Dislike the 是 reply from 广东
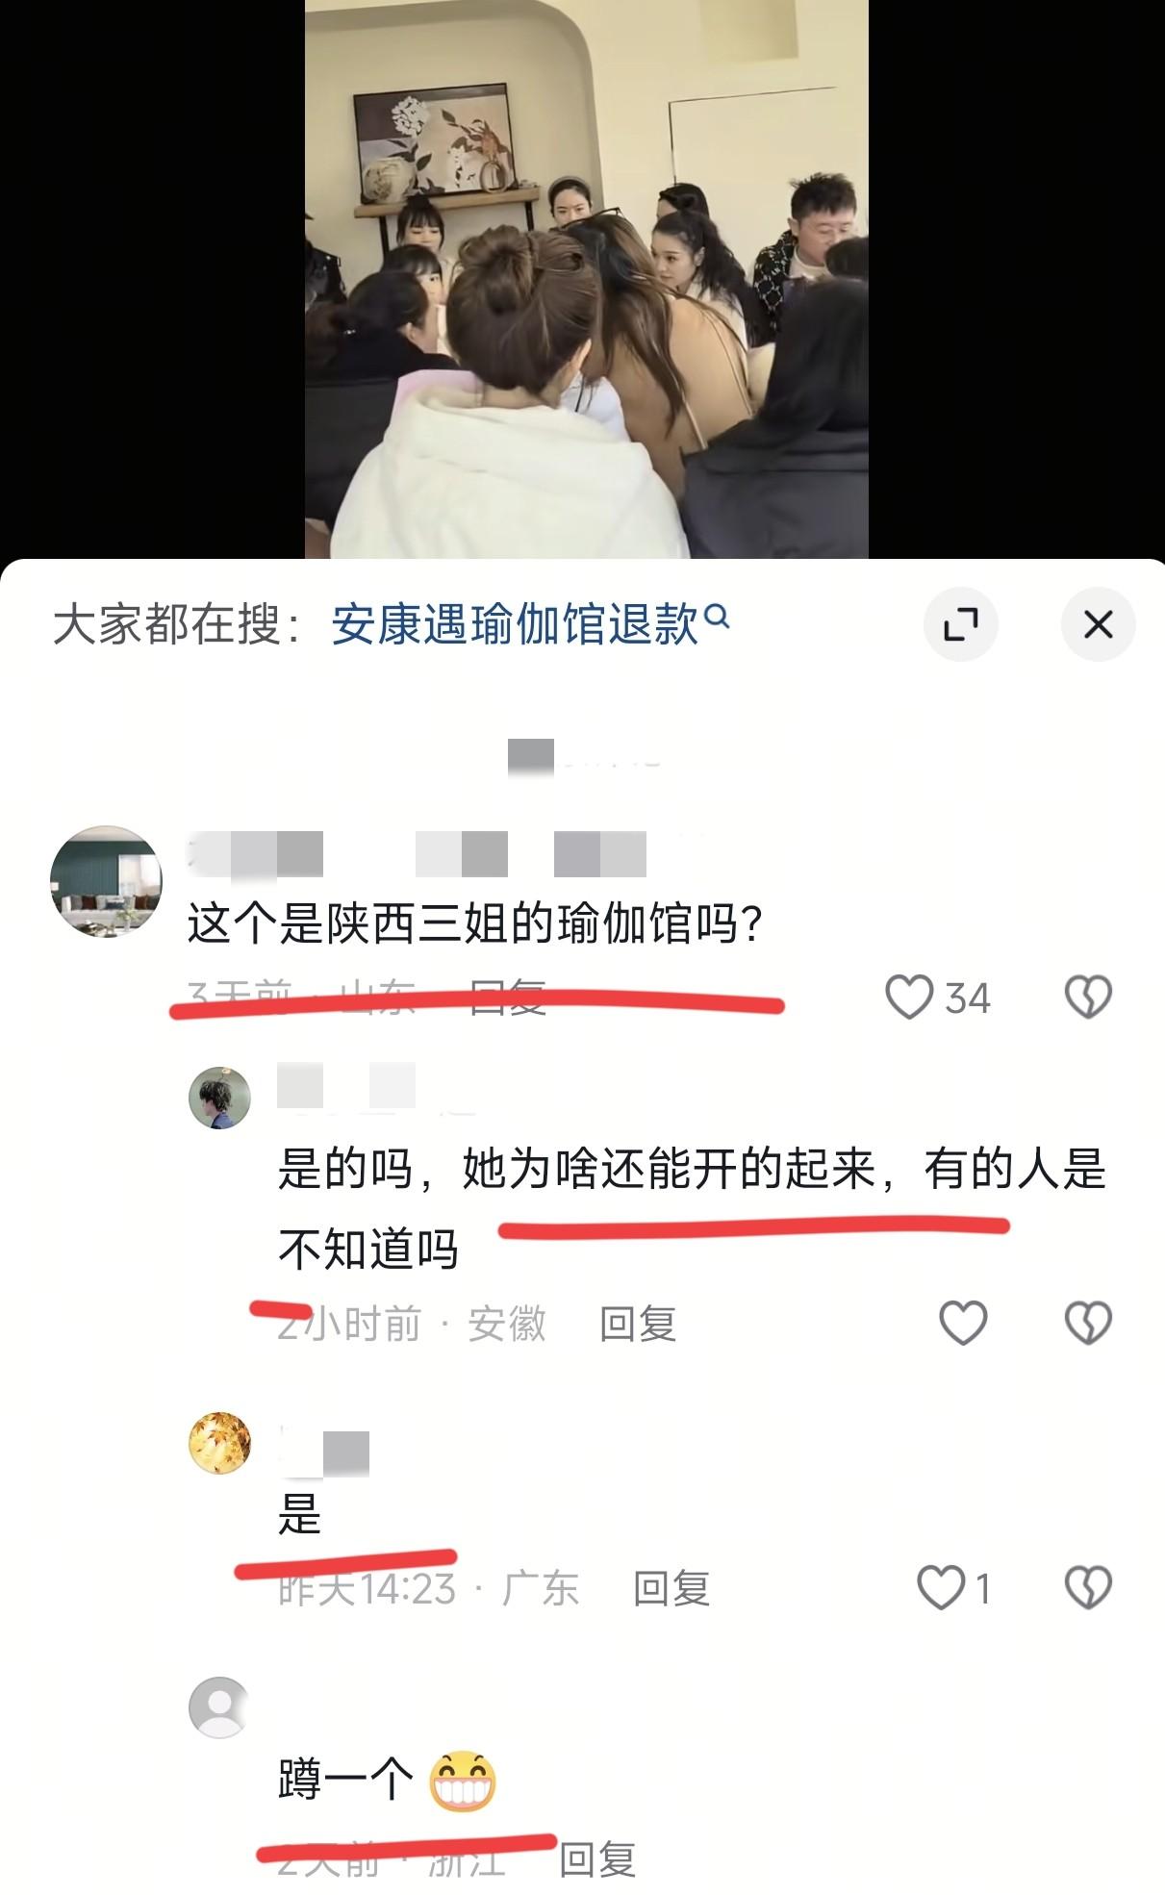Screen dimensions: 1165x1895 click(1088, 1587)
